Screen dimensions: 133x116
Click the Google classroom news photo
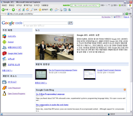tap(55, 47)
